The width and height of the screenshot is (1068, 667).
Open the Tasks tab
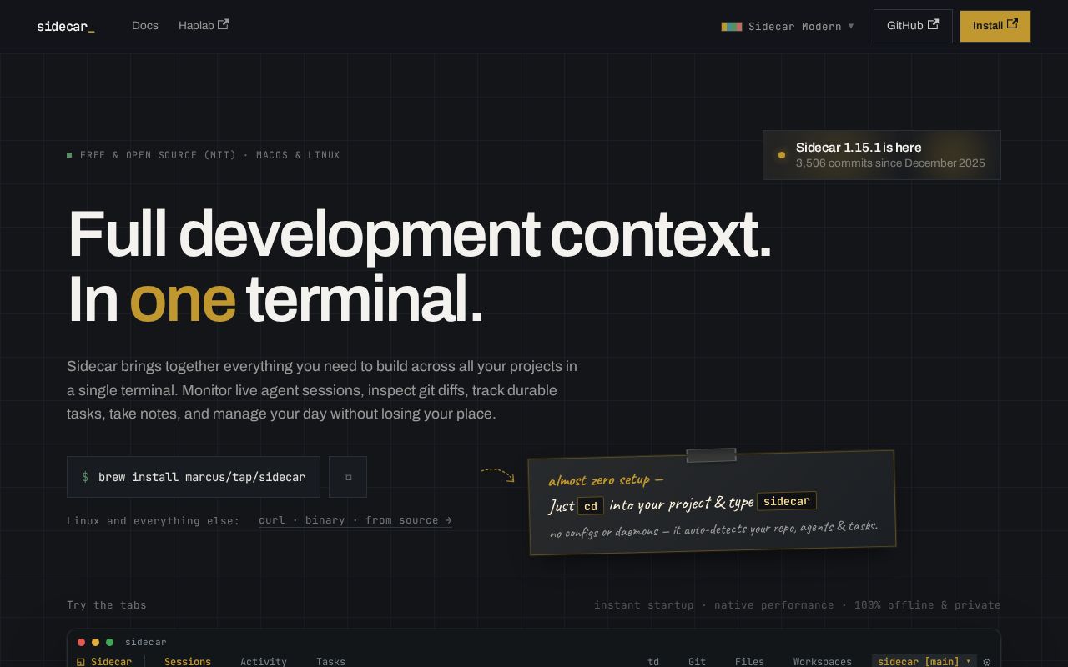point(330,662)
